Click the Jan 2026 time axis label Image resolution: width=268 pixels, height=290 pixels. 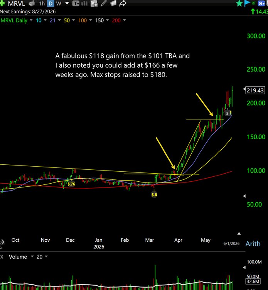(x=99, y=243)
